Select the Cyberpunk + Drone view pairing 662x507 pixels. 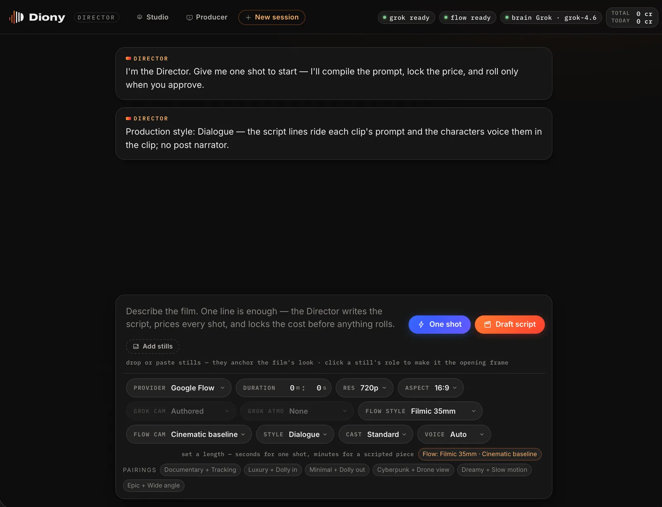(413, 470)
